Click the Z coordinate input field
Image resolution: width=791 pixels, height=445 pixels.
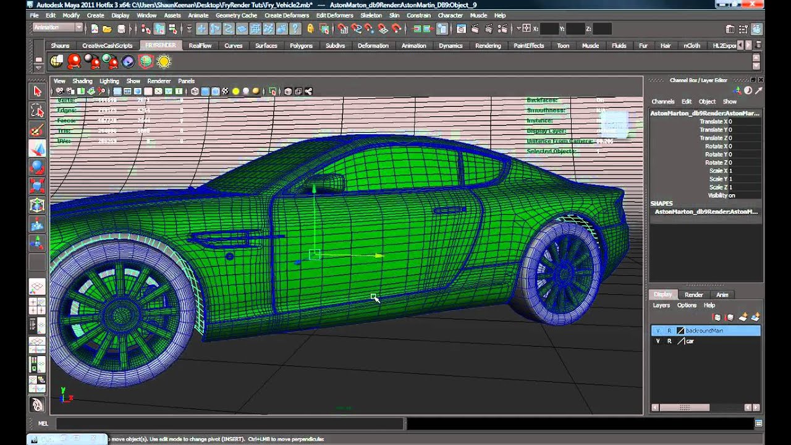point(602,28)
